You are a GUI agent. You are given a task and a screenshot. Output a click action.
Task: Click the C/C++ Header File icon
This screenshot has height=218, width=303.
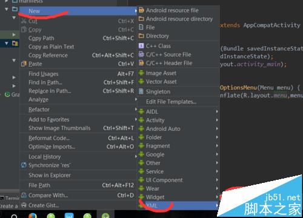141,63
